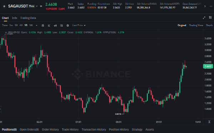Switch to Original chart view
This screenshot has height=133, width=214.
(182, 25)
